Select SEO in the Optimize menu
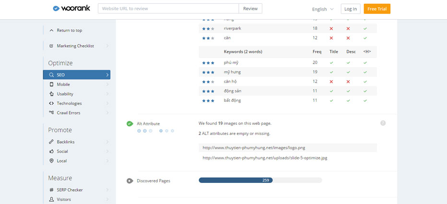Screen dimensions: 447x204 tap(77, 75)
